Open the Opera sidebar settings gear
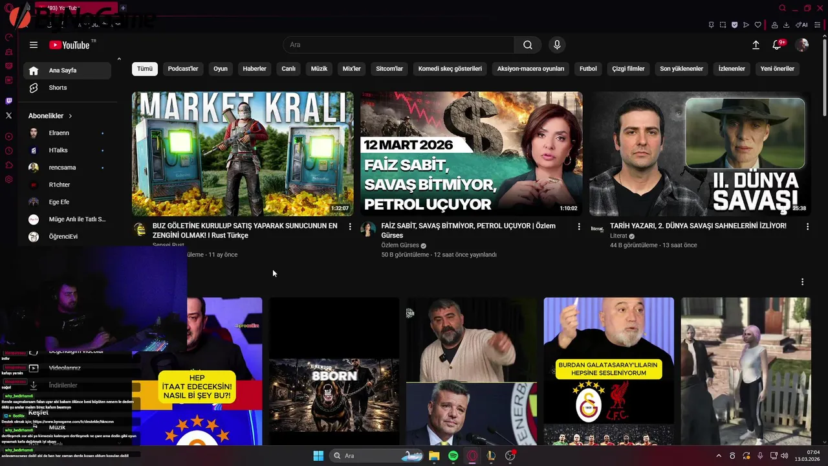This screenshot has width=828, height=466. click(8, 179)
